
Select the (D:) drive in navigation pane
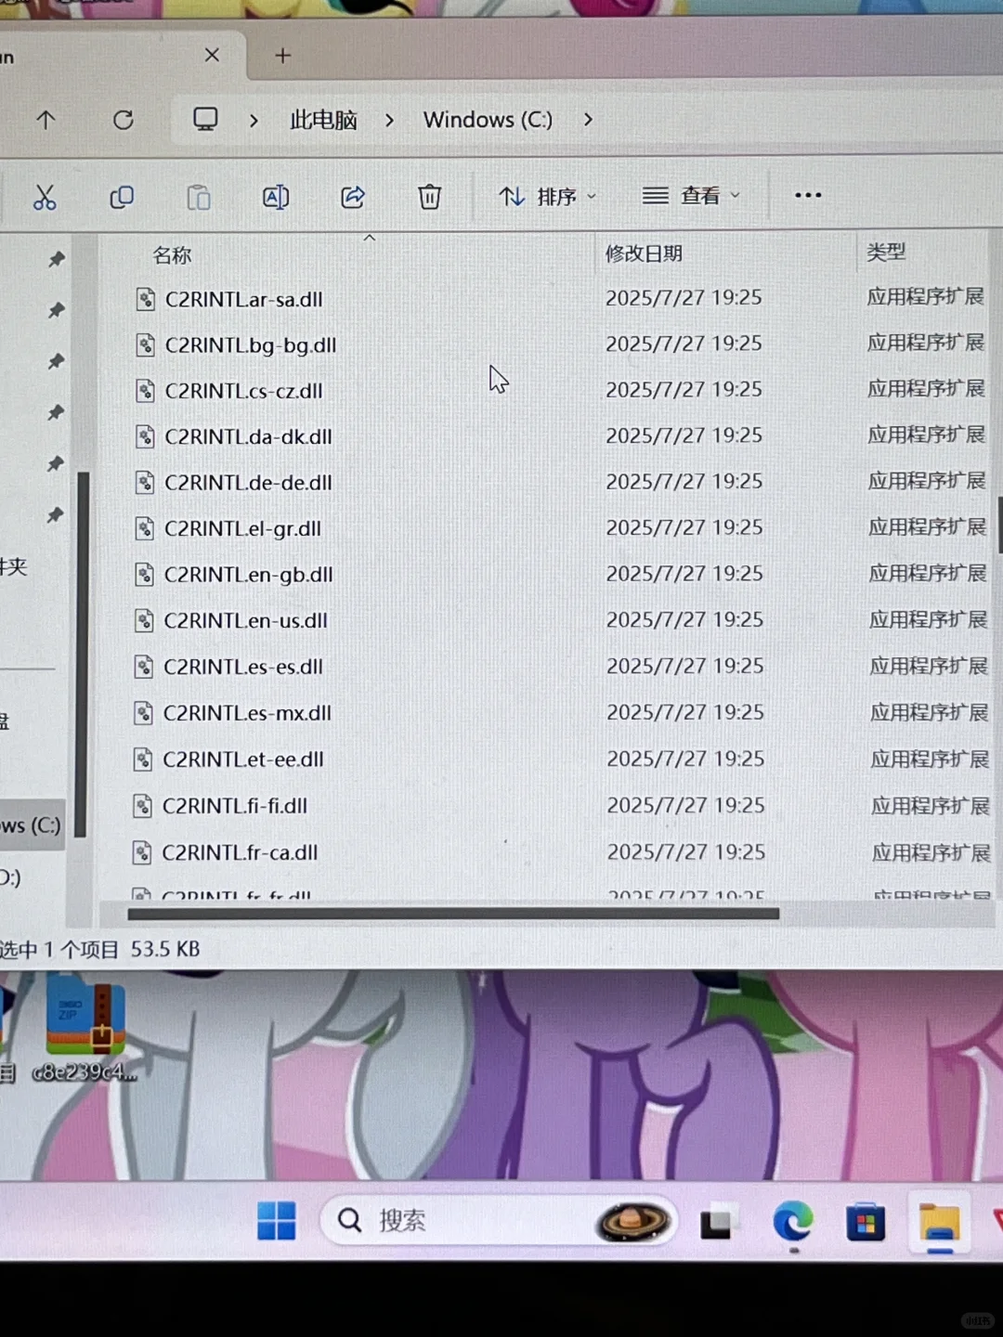pyautogui.click(x=10, y=877)
